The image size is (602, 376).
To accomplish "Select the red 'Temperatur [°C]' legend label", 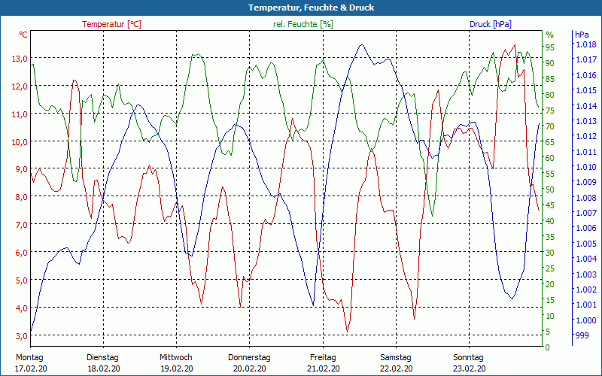I will pos(111,24).
